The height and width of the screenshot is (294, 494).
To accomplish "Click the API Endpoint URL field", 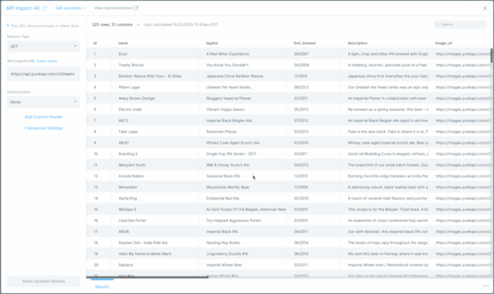I will tap(43, 74).
